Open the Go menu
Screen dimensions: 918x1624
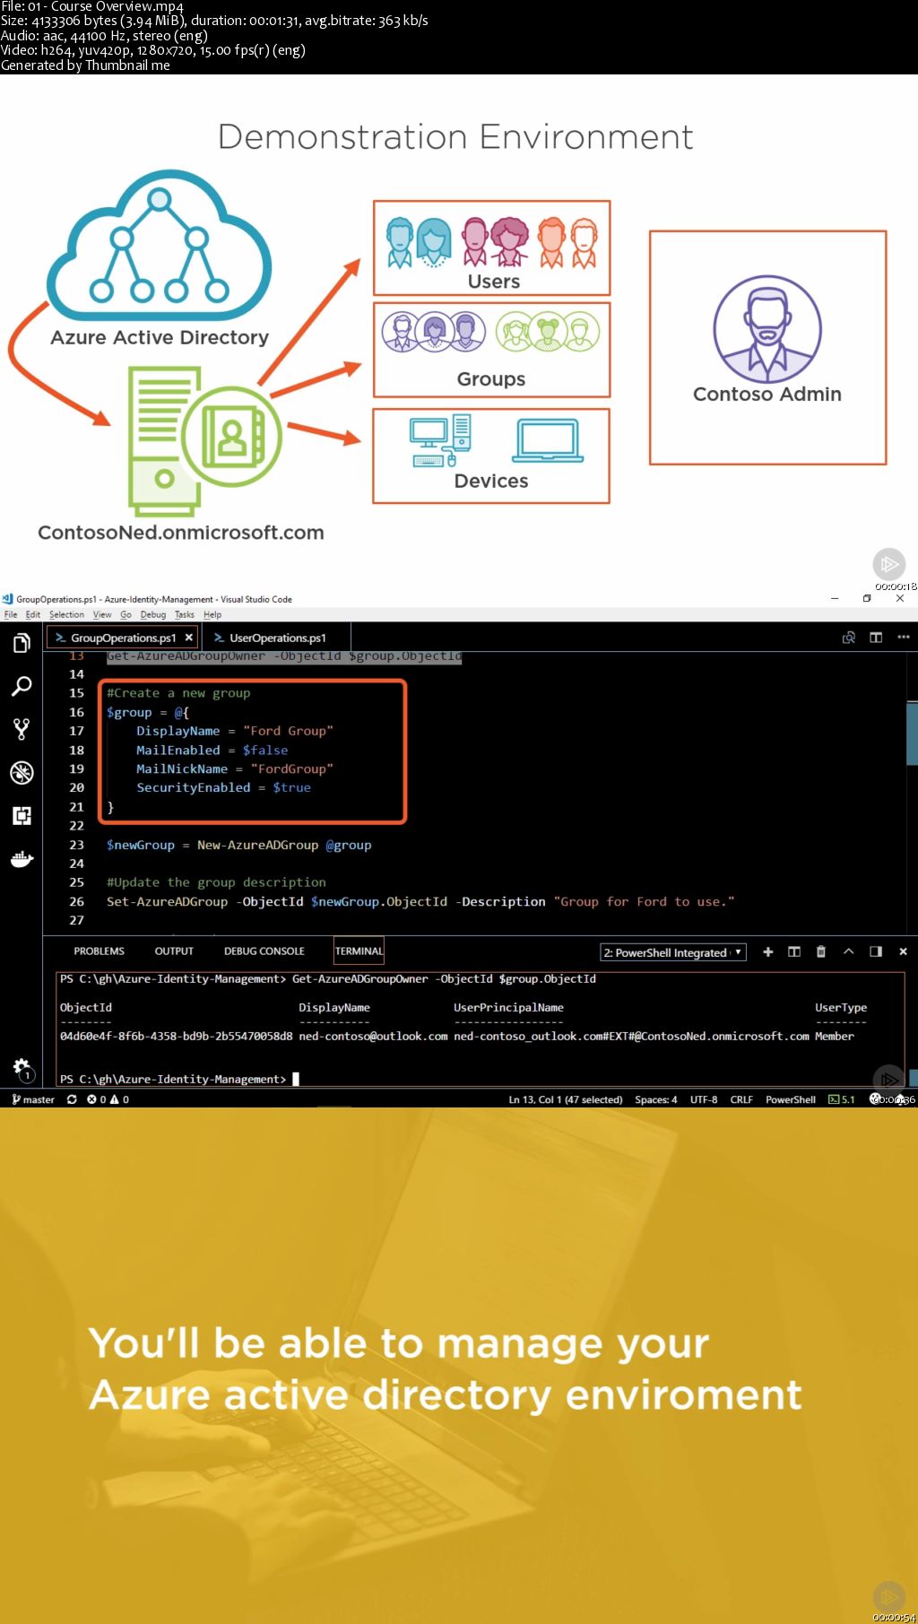[126, 614]
